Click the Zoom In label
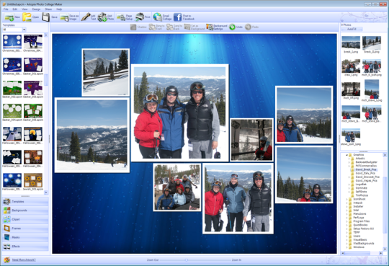The width and height of the screenshot is (389, 266). coord(236,260)
